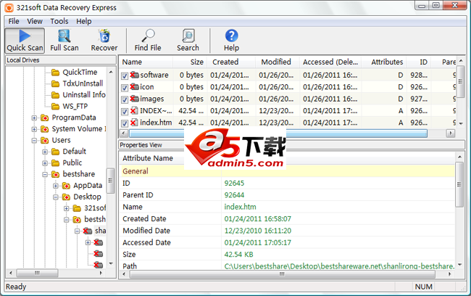Select the deleted sha folder icon

click(x=88, y=231)
